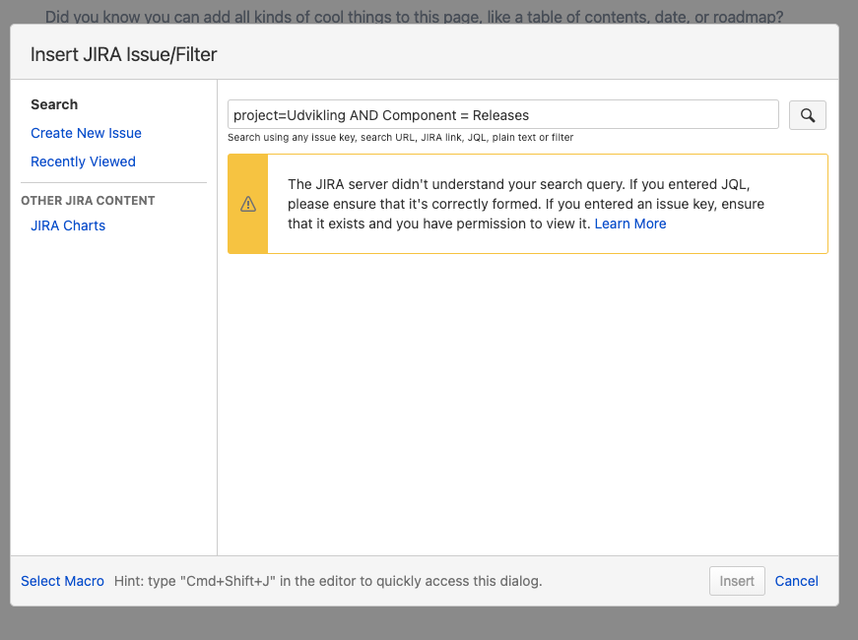Click the Insert button
Image resolution: width=858 pixels, height=640 pixels.
click(x=737, y=581)
